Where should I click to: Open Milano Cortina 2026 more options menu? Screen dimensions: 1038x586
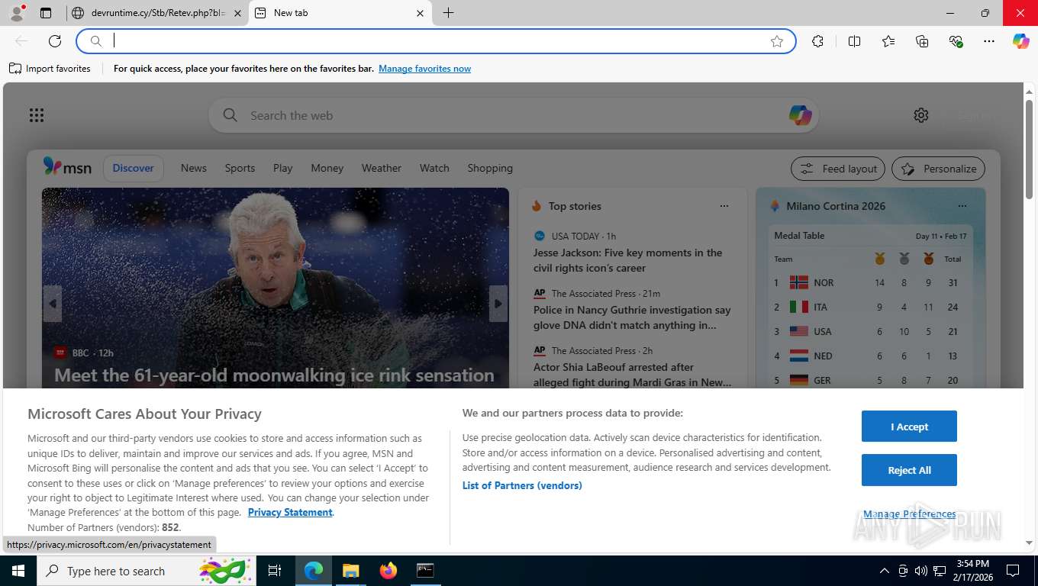point(962,206)
